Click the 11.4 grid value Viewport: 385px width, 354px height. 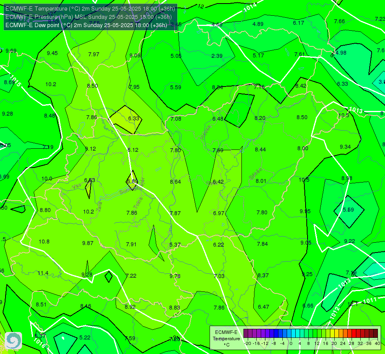click(43, 273)
